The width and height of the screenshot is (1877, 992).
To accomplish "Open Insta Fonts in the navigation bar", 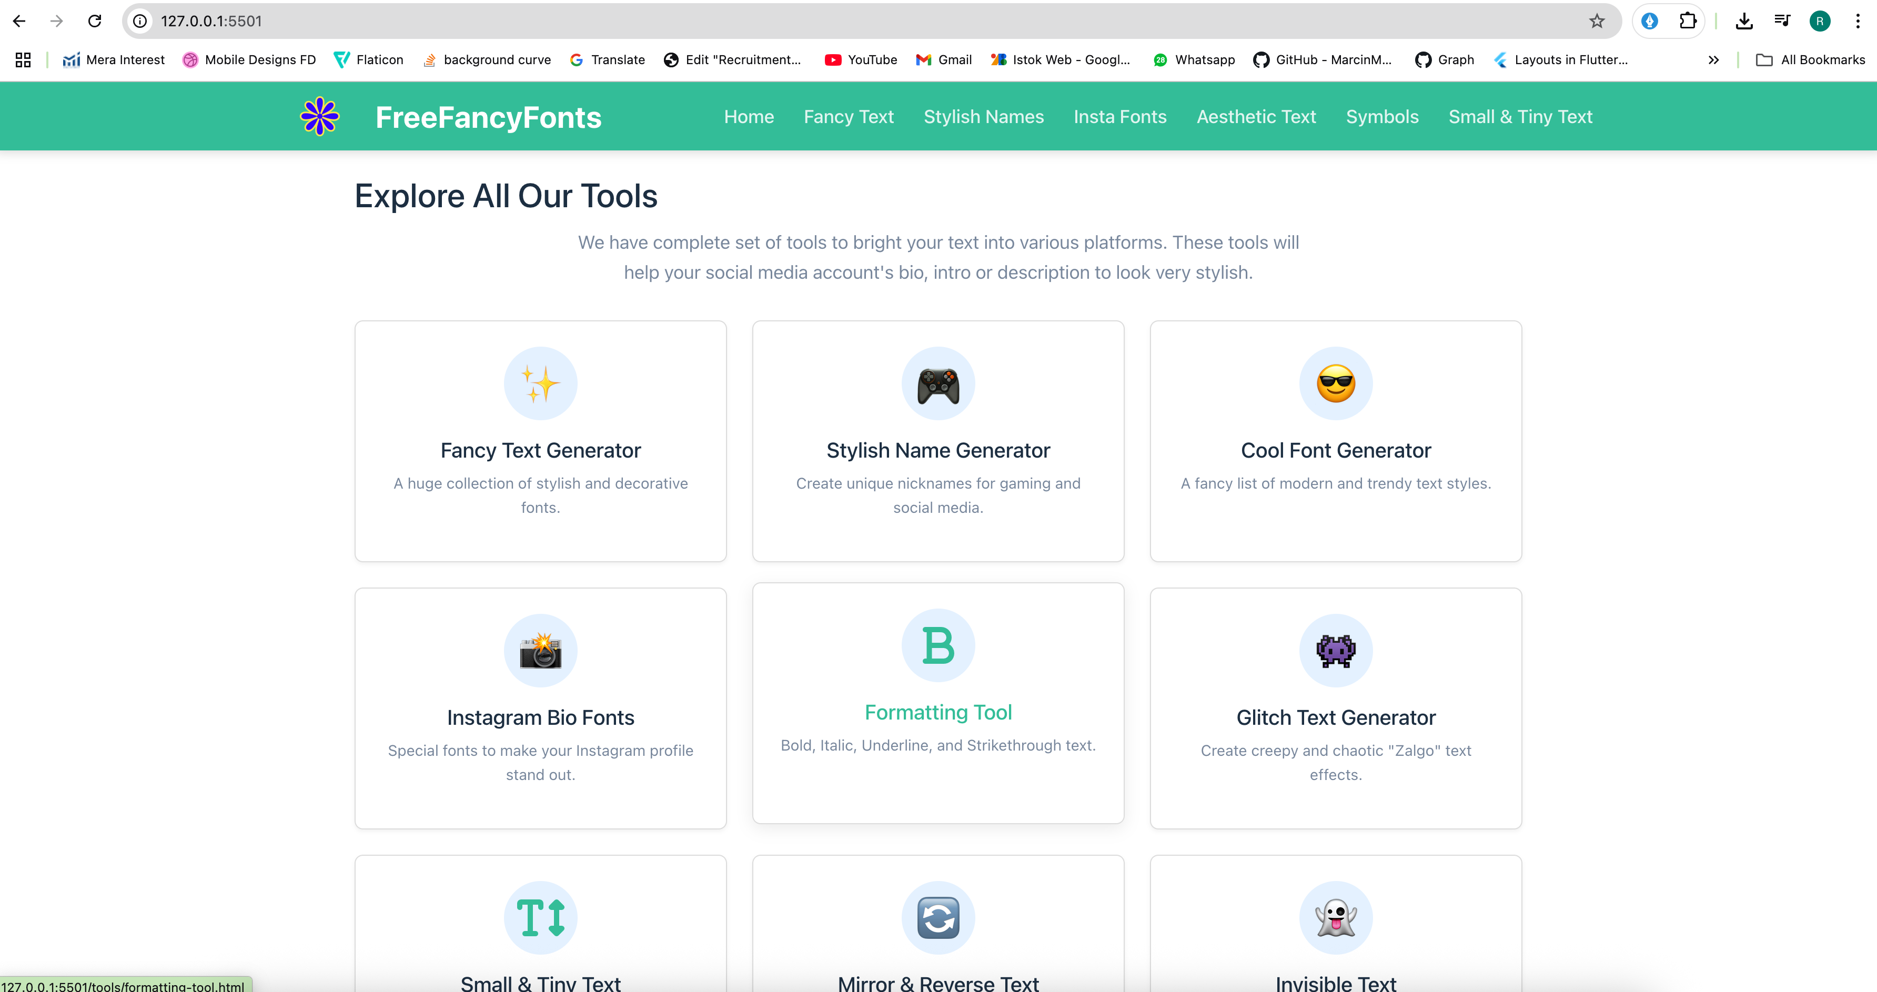I will click(1120, 117).
